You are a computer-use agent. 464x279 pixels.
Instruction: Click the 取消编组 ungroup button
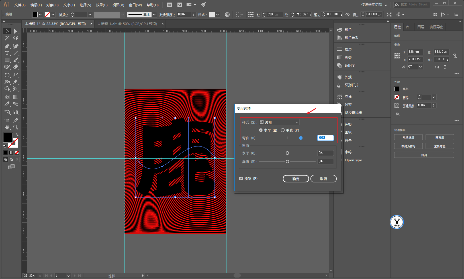408,137
